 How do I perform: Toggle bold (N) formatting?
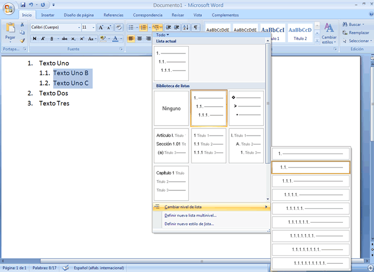point(34,39)
